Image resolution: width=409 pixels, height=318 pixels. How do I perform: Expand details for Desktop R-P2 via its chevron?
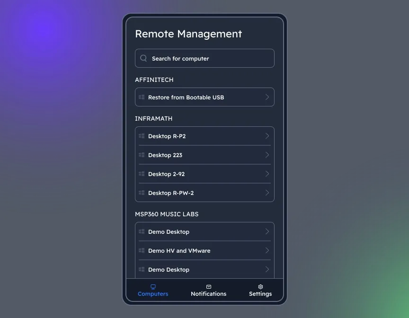[x=267, y=136]
